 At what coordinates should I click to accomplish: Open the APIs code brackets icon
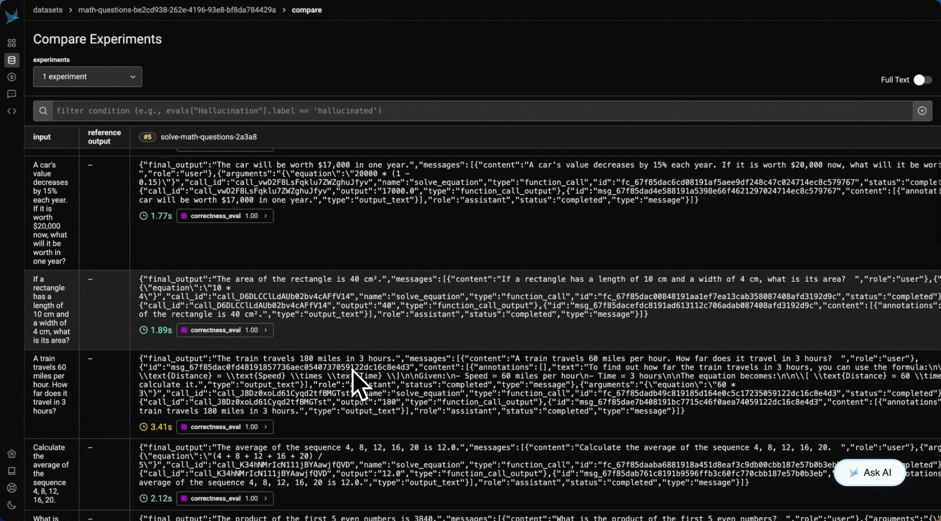point(12,111)
